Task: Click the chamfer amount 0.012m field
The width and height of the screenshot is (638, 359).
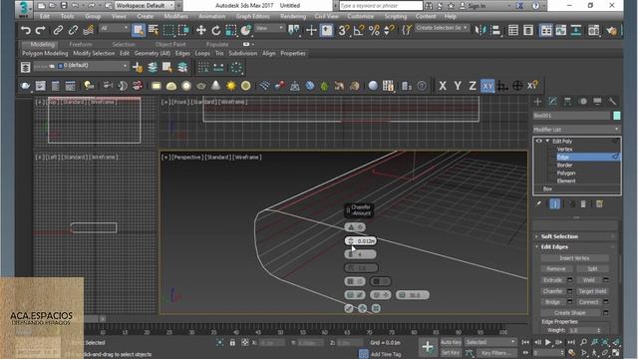Action: [x=361, y=241]
